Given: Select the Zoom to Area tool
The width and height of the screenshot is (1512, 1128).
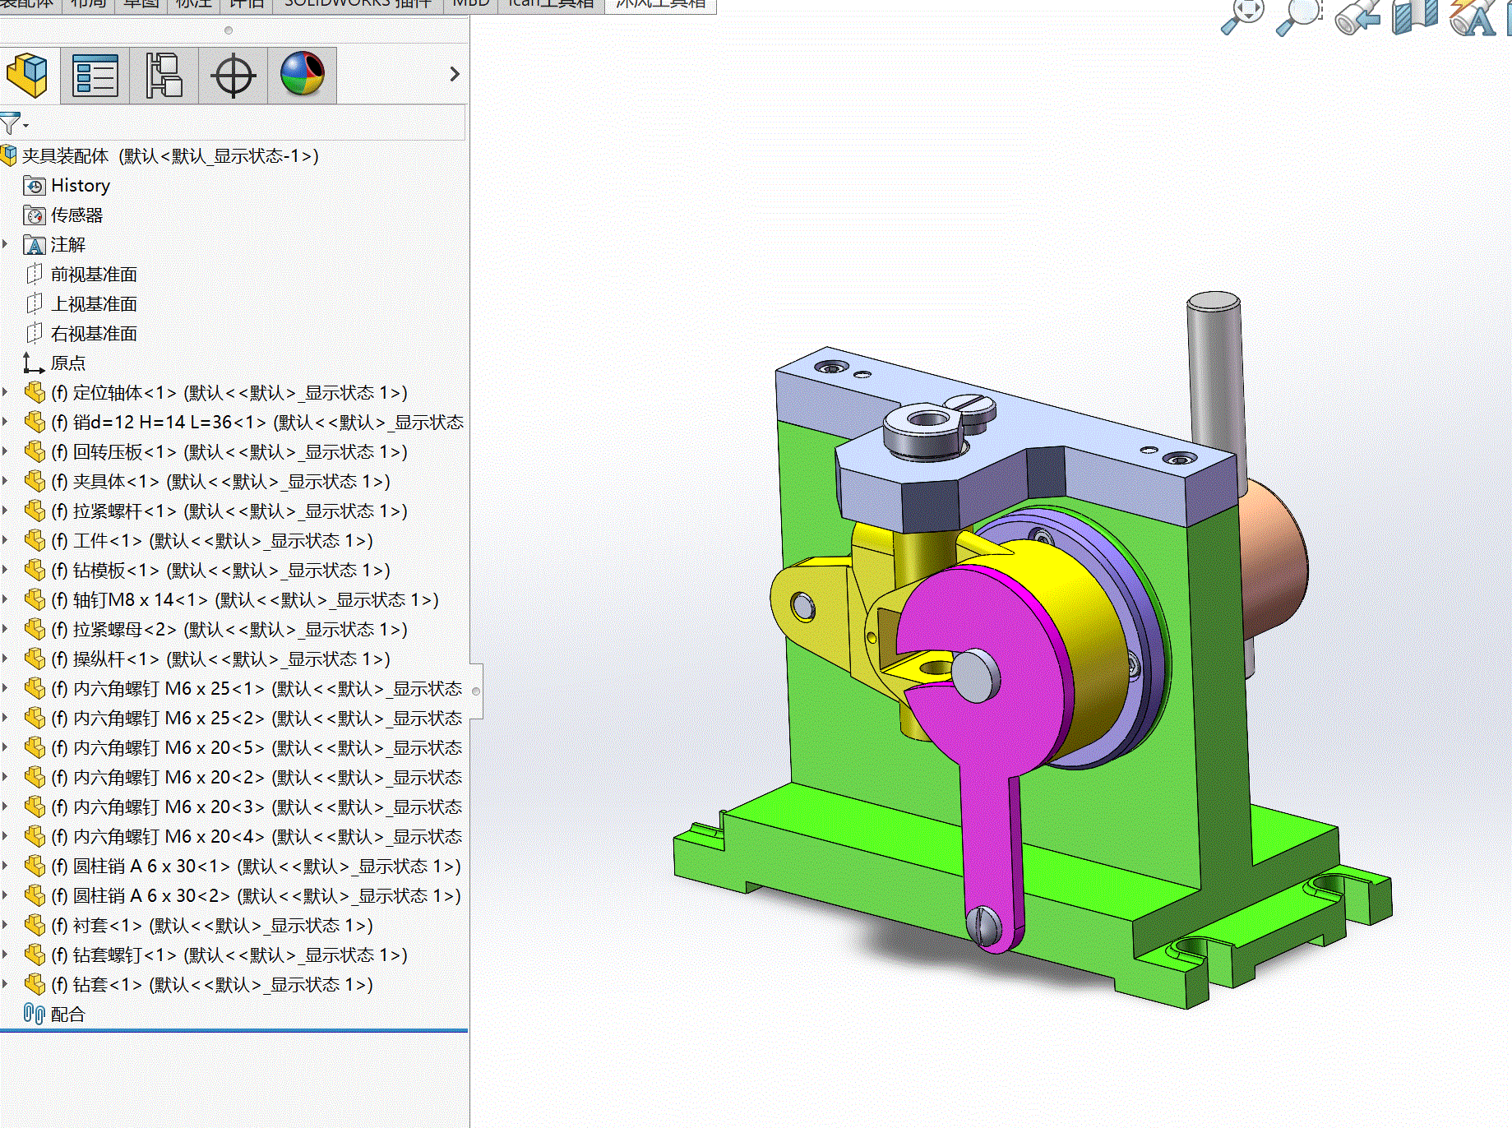Looking at the screenshot, I should click(1298, 16).
